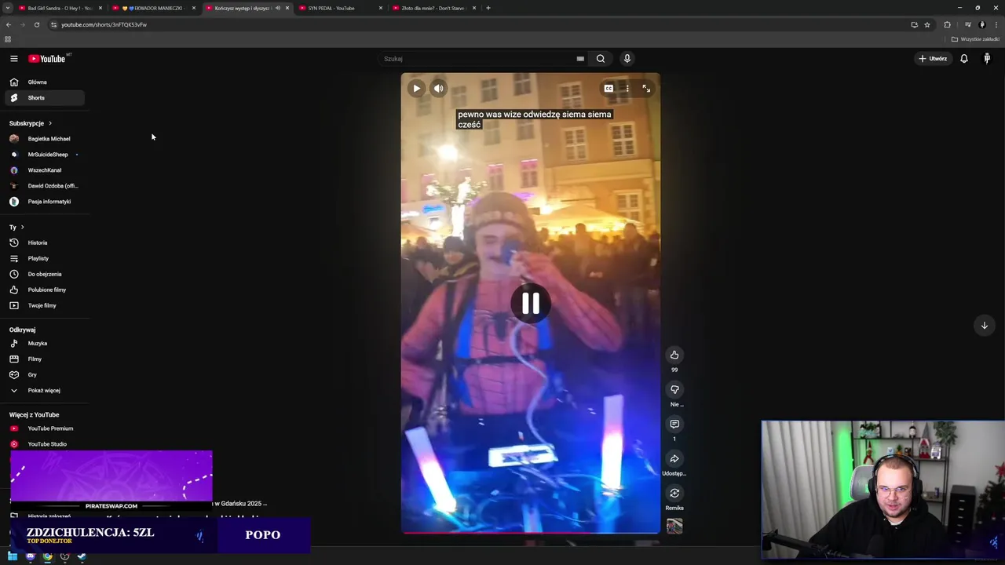1005x565 pixels.
Task: Enter fullscreen on the Short
Action: (646, 89)
